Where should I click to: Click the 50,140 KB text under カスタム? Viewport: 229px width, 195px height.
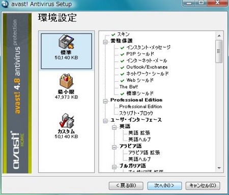[x=66, y=137]
